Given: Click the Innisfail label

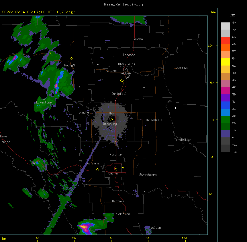Looking at the screenshot, I should (x=119, y=94).
